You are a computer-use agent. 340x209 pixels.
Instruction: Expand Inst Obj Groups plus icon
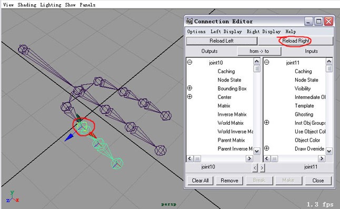point(267,123)
